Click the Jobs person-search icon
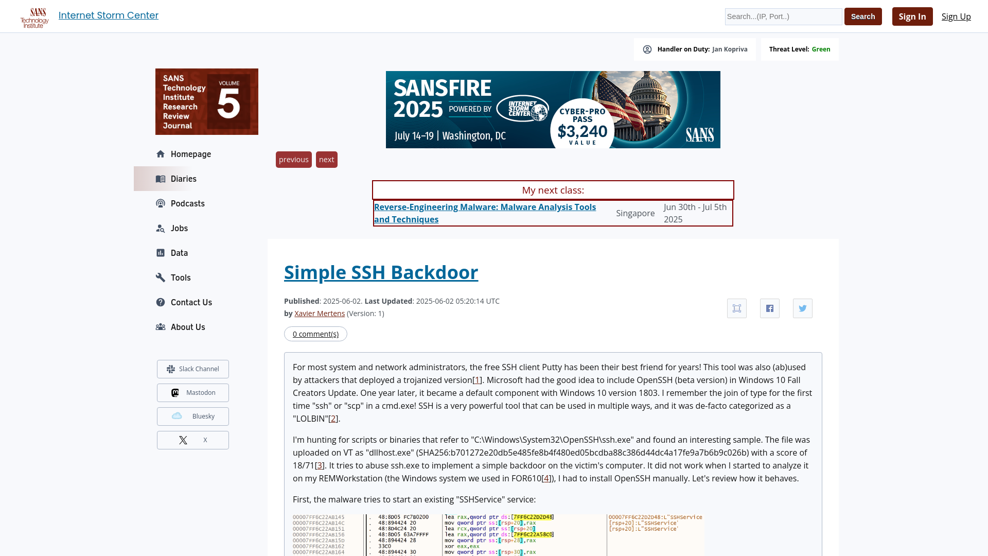Viewport: 988px width, 556px height. [x=161, y=228]
